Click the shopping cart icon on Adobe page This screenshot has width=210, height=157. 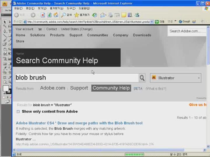[40, 29]
